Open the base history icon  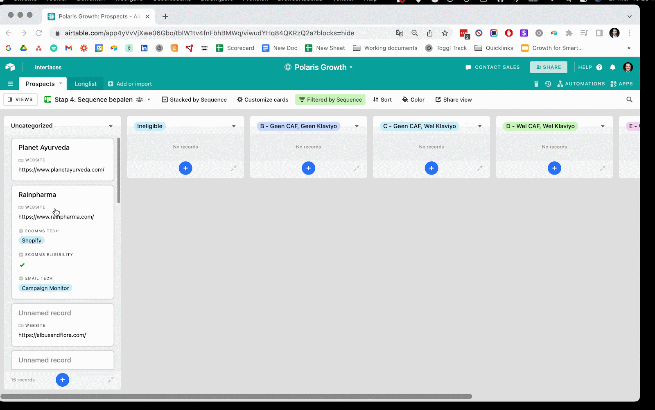(548, 84)
